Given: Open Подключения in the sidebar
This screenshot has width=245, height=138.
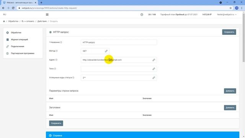Looking at the screenshot, I should 18,46.
